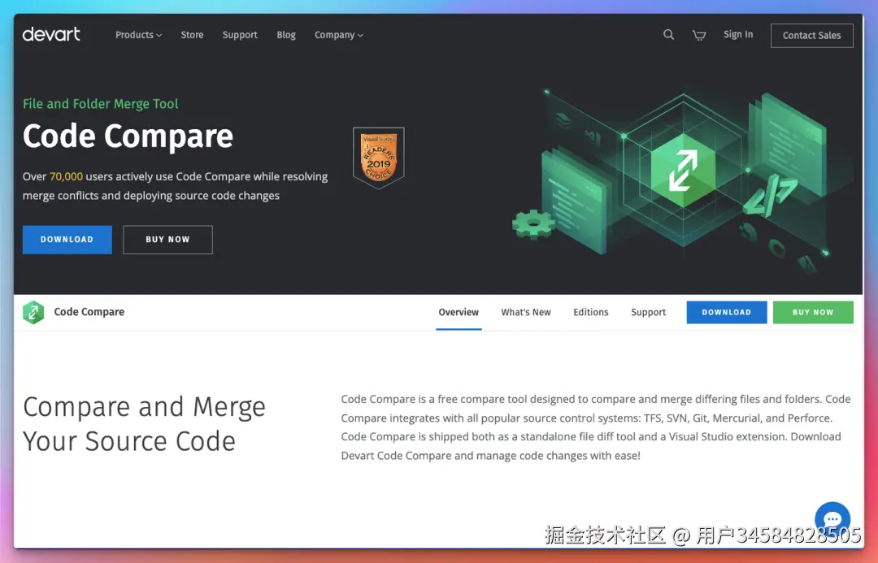
Task: Switch to the Editions tab
Action: pos(591,312)
